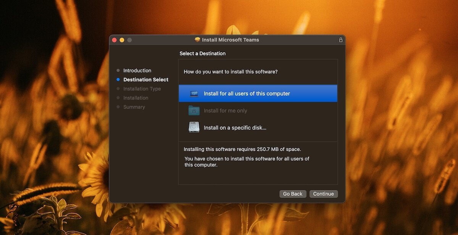458x235 pixels.
Task: Select "Install for all users of this computer"
Action: click(247, 93)
